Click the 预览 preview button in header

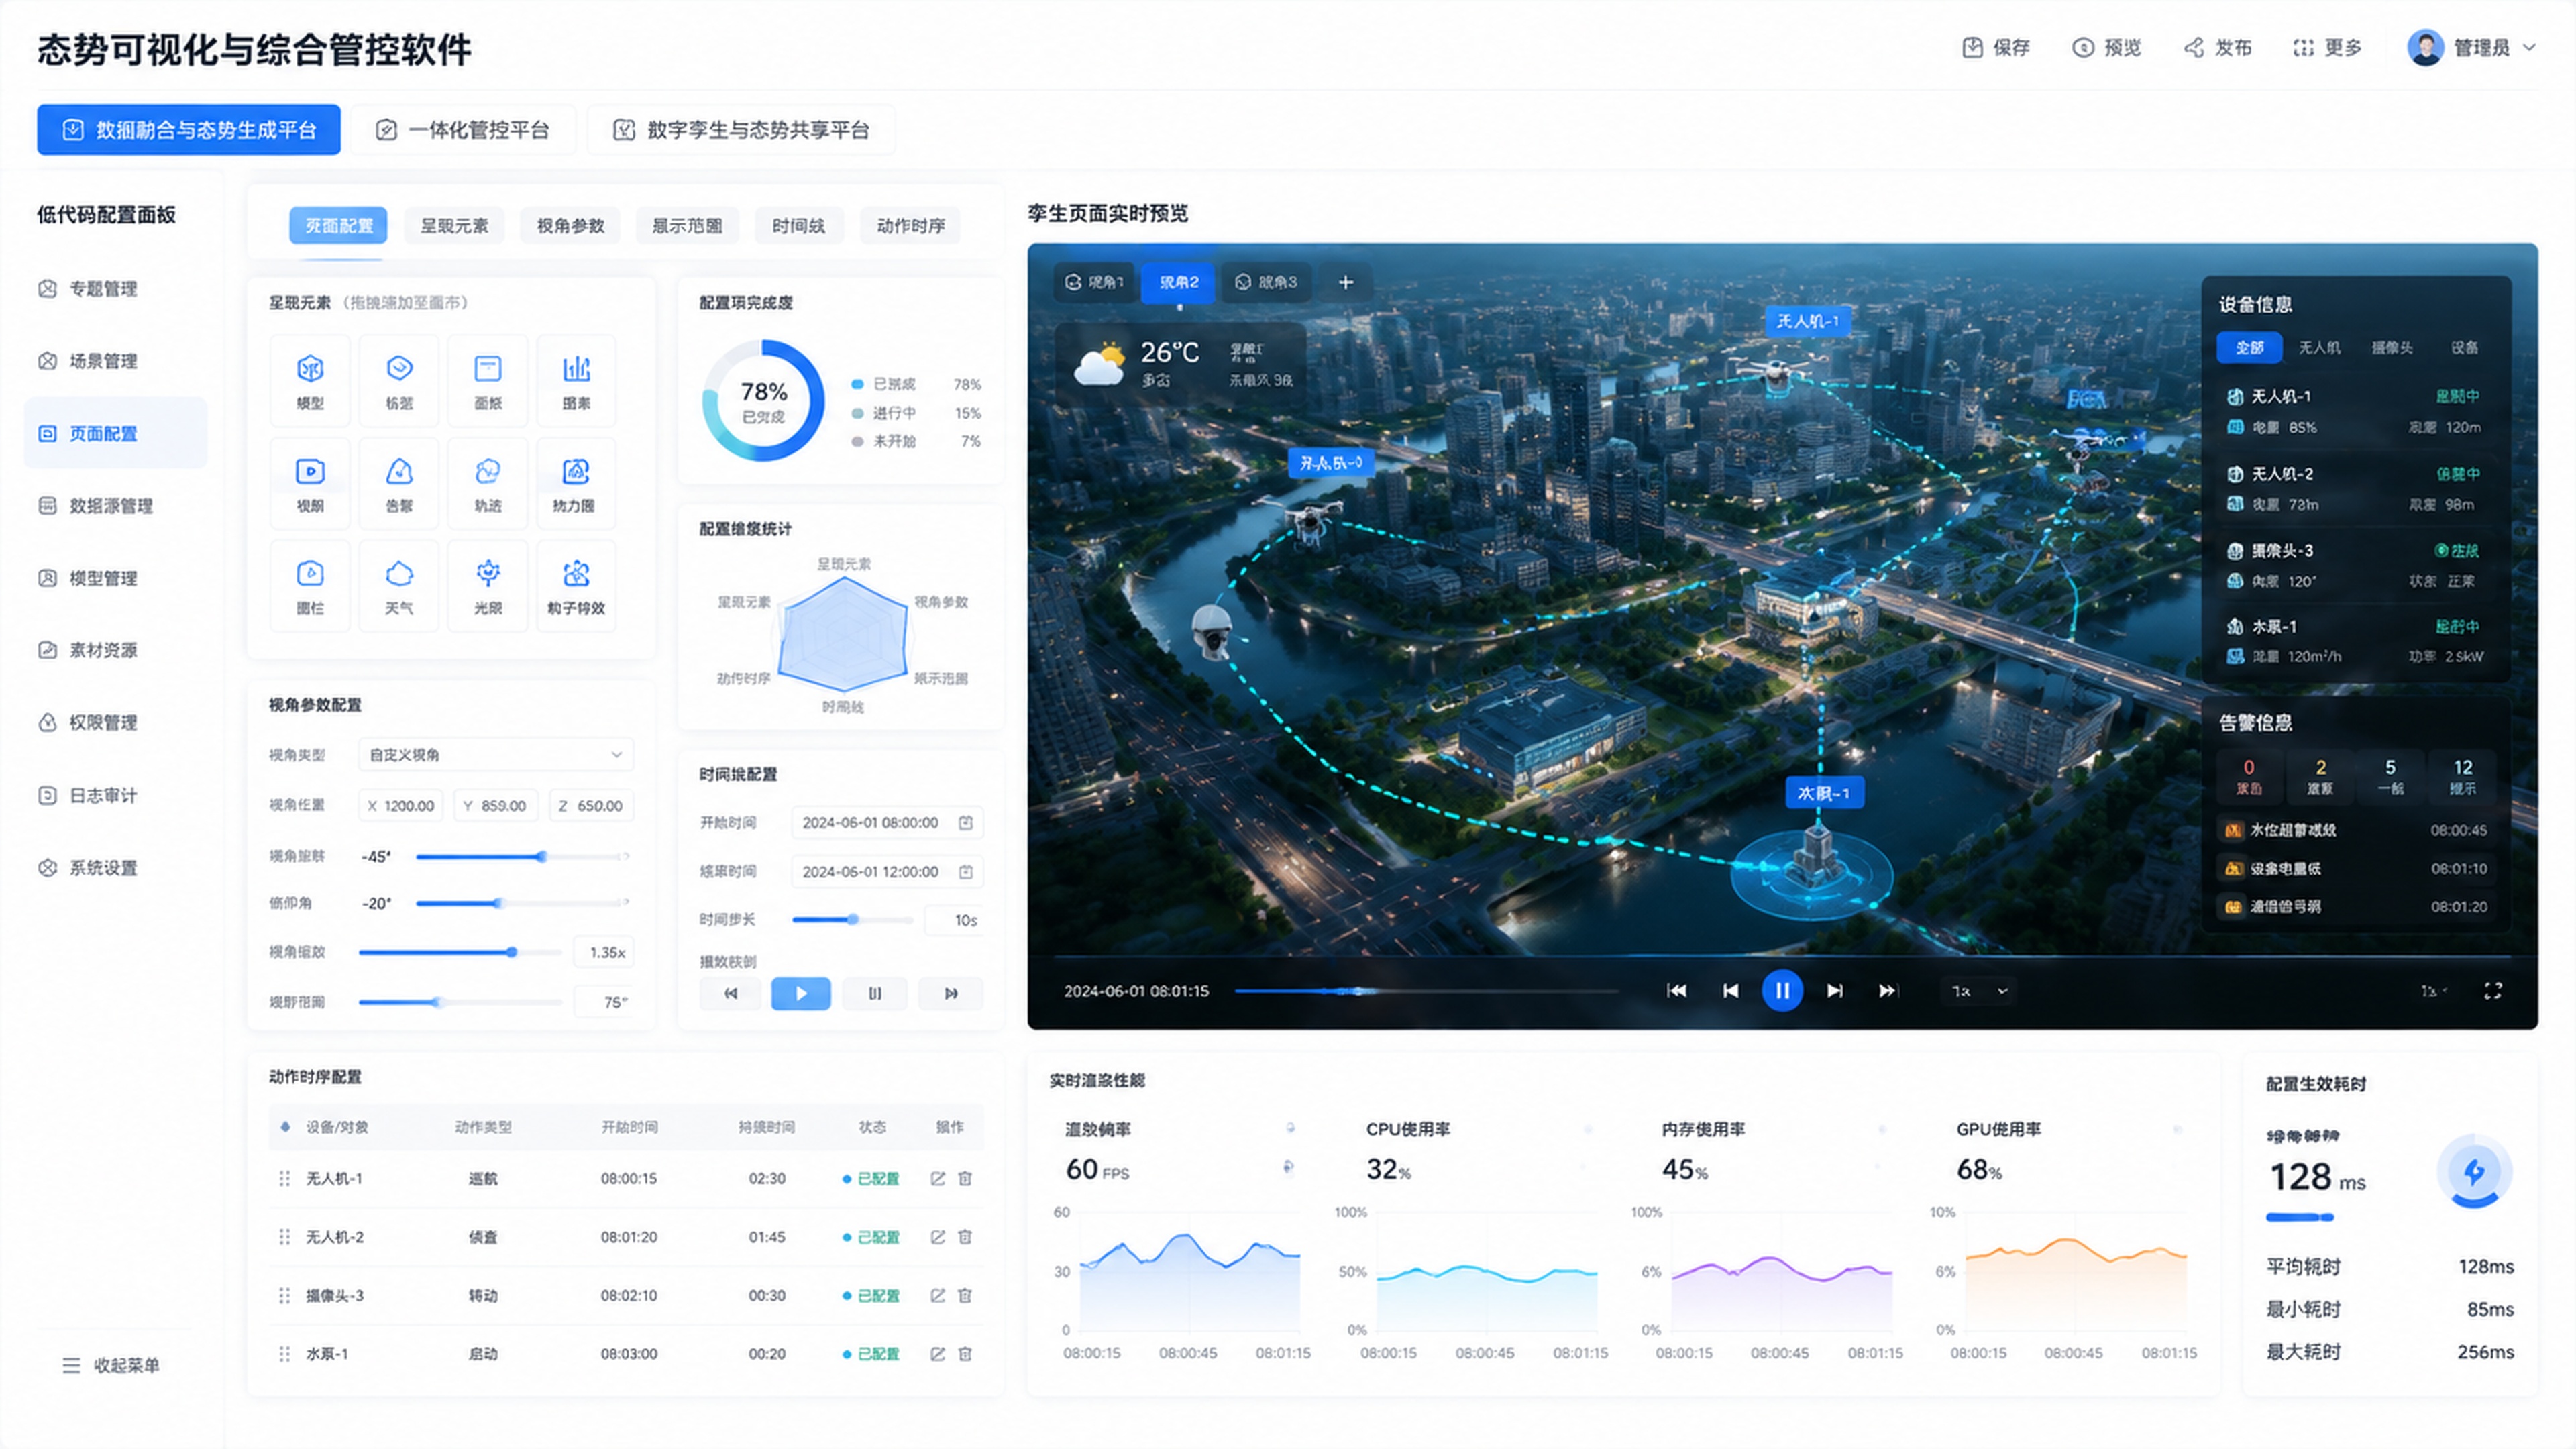point(2106,48)
